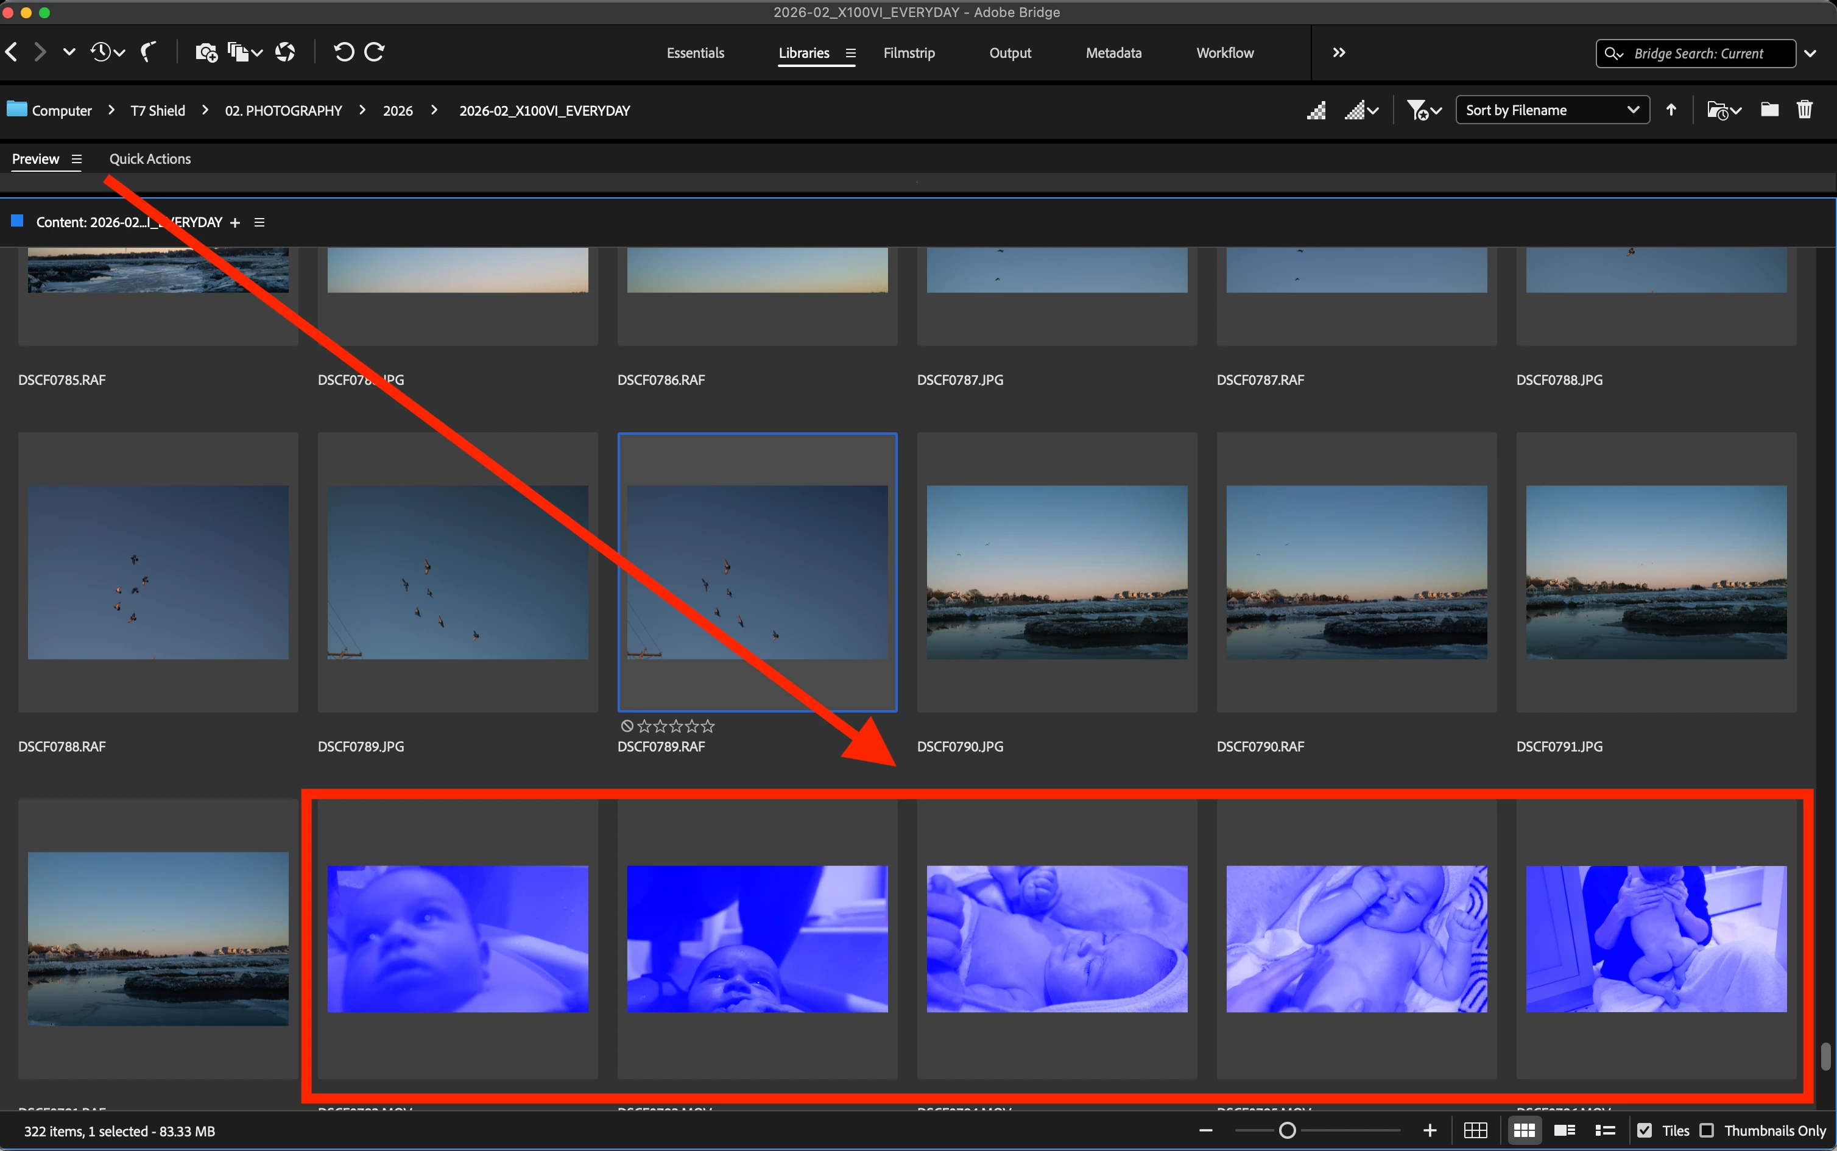Open the Quick Actions panel tab

(150, 159)
